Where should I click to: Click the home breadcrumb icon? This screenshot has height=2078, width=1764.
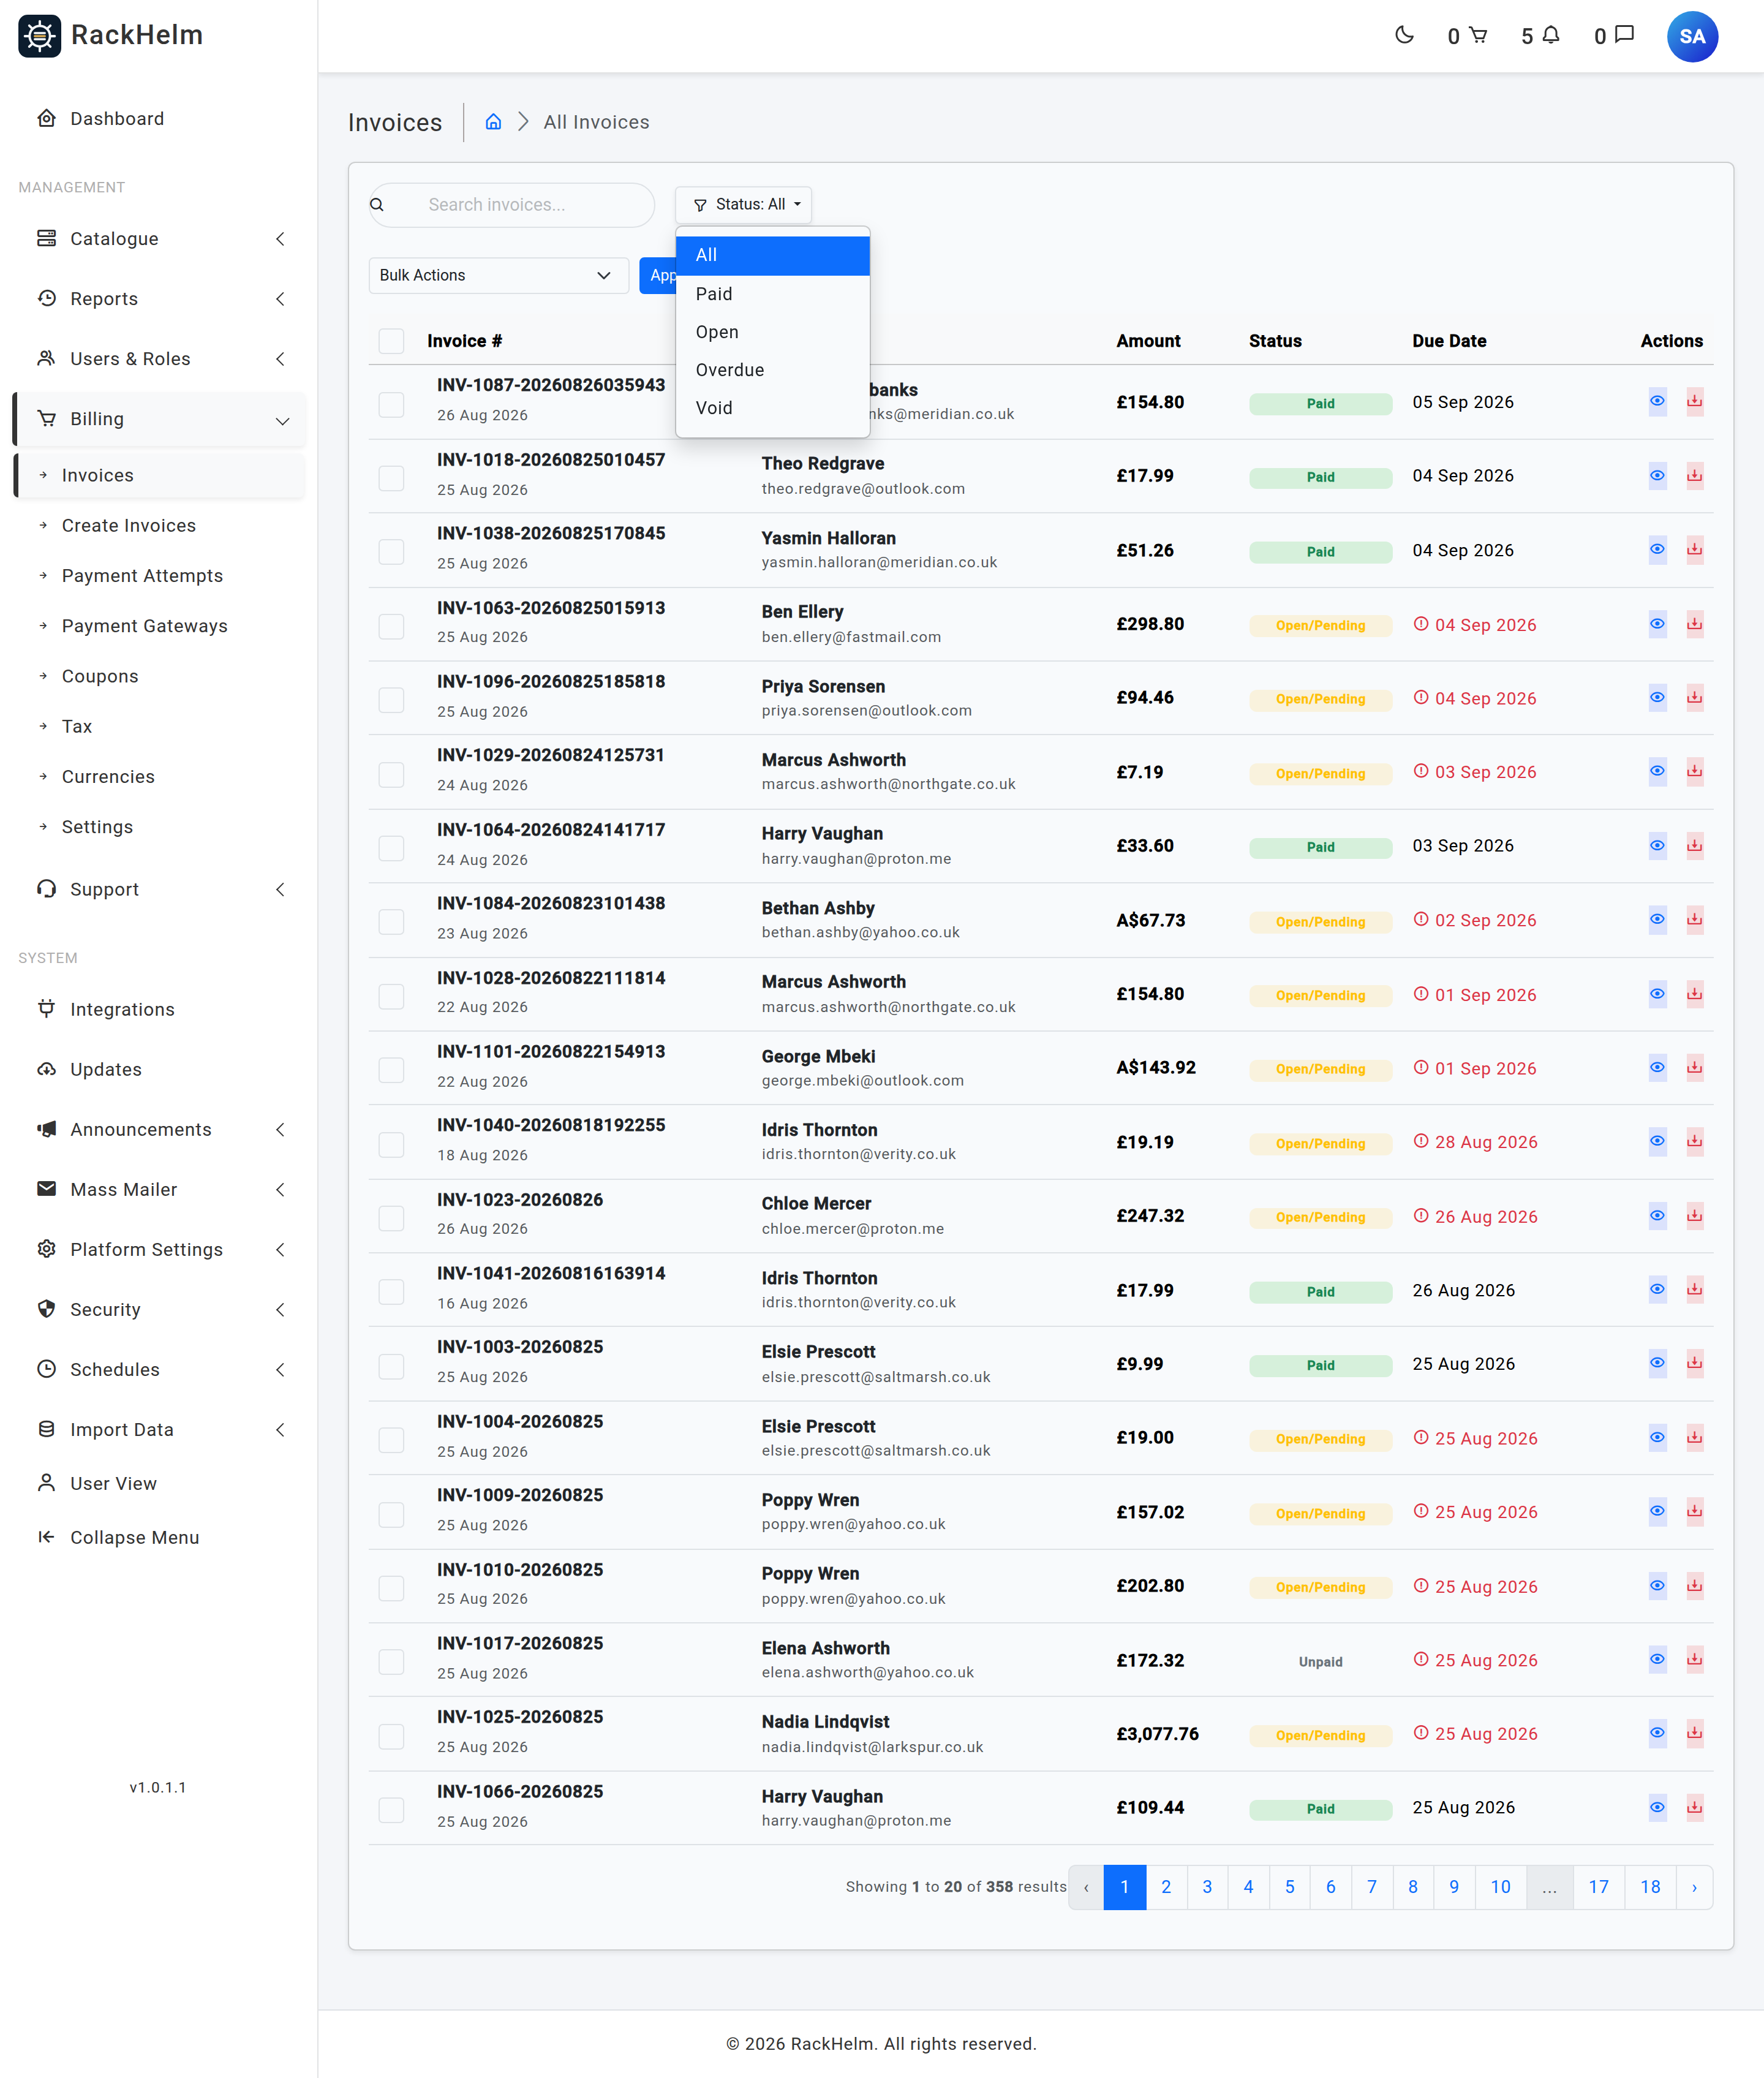tap(493, 122)
